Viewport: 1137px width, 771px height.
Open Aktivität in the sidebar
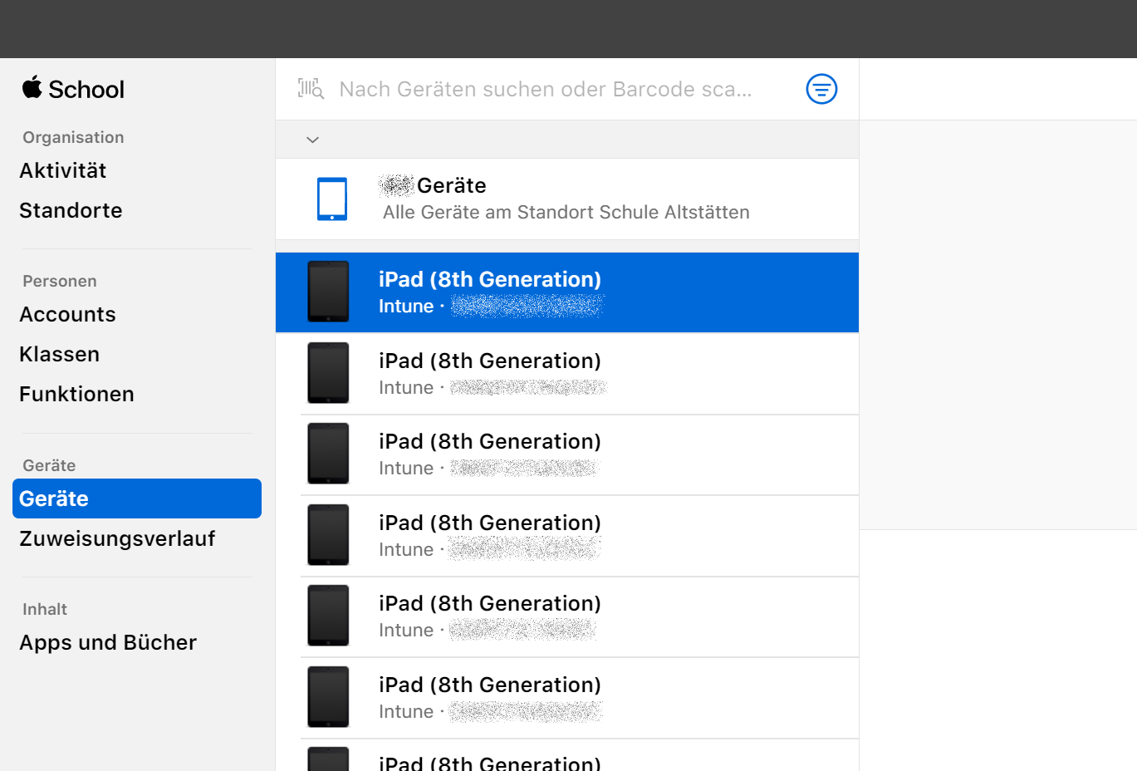63,170
